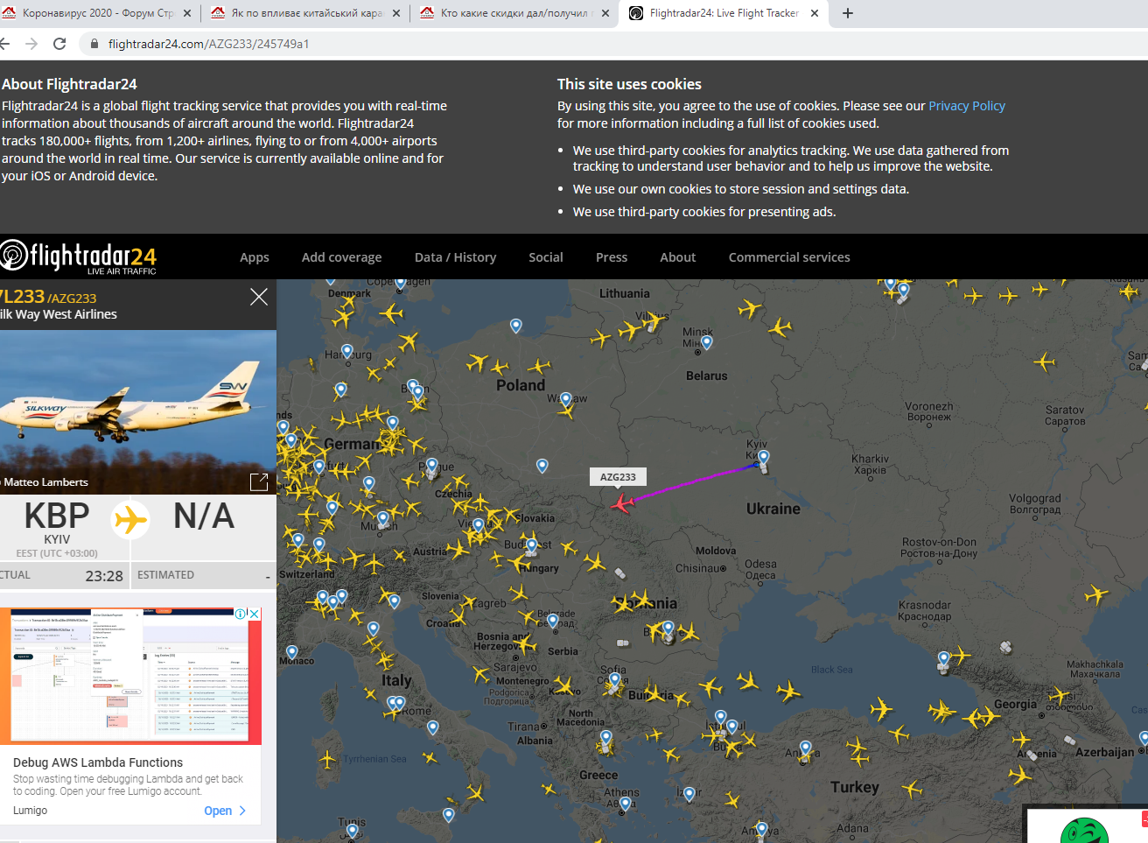Reload the page

click(x=59, y=44)
